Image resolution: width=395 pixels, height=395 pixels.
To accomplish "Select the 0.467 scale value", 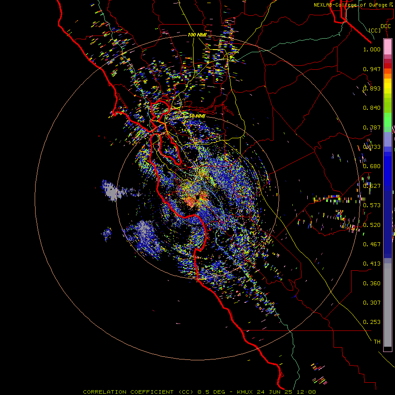I will (x=372, y=244).
